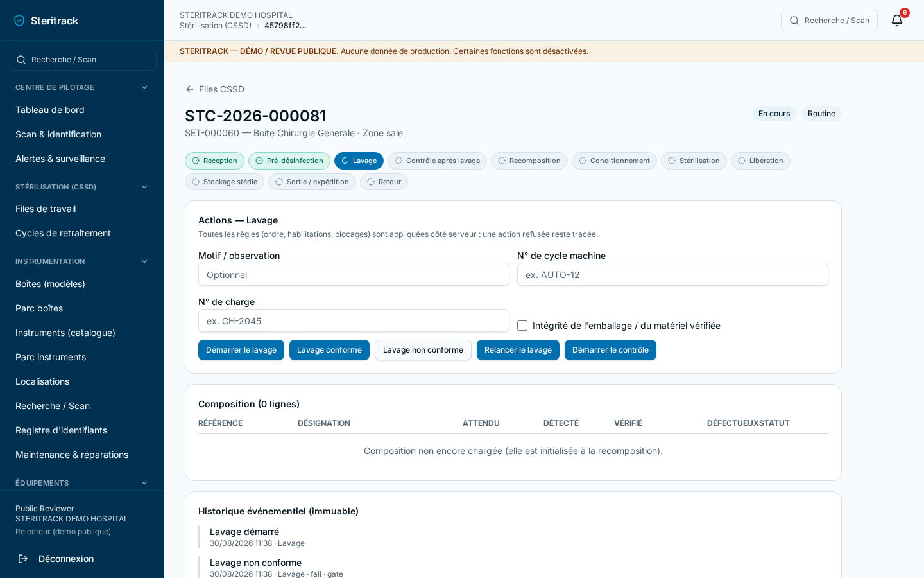Click the dotted circle icon on Conditionnement
Viewport: 924px width, 578px height.
[583, 161]
